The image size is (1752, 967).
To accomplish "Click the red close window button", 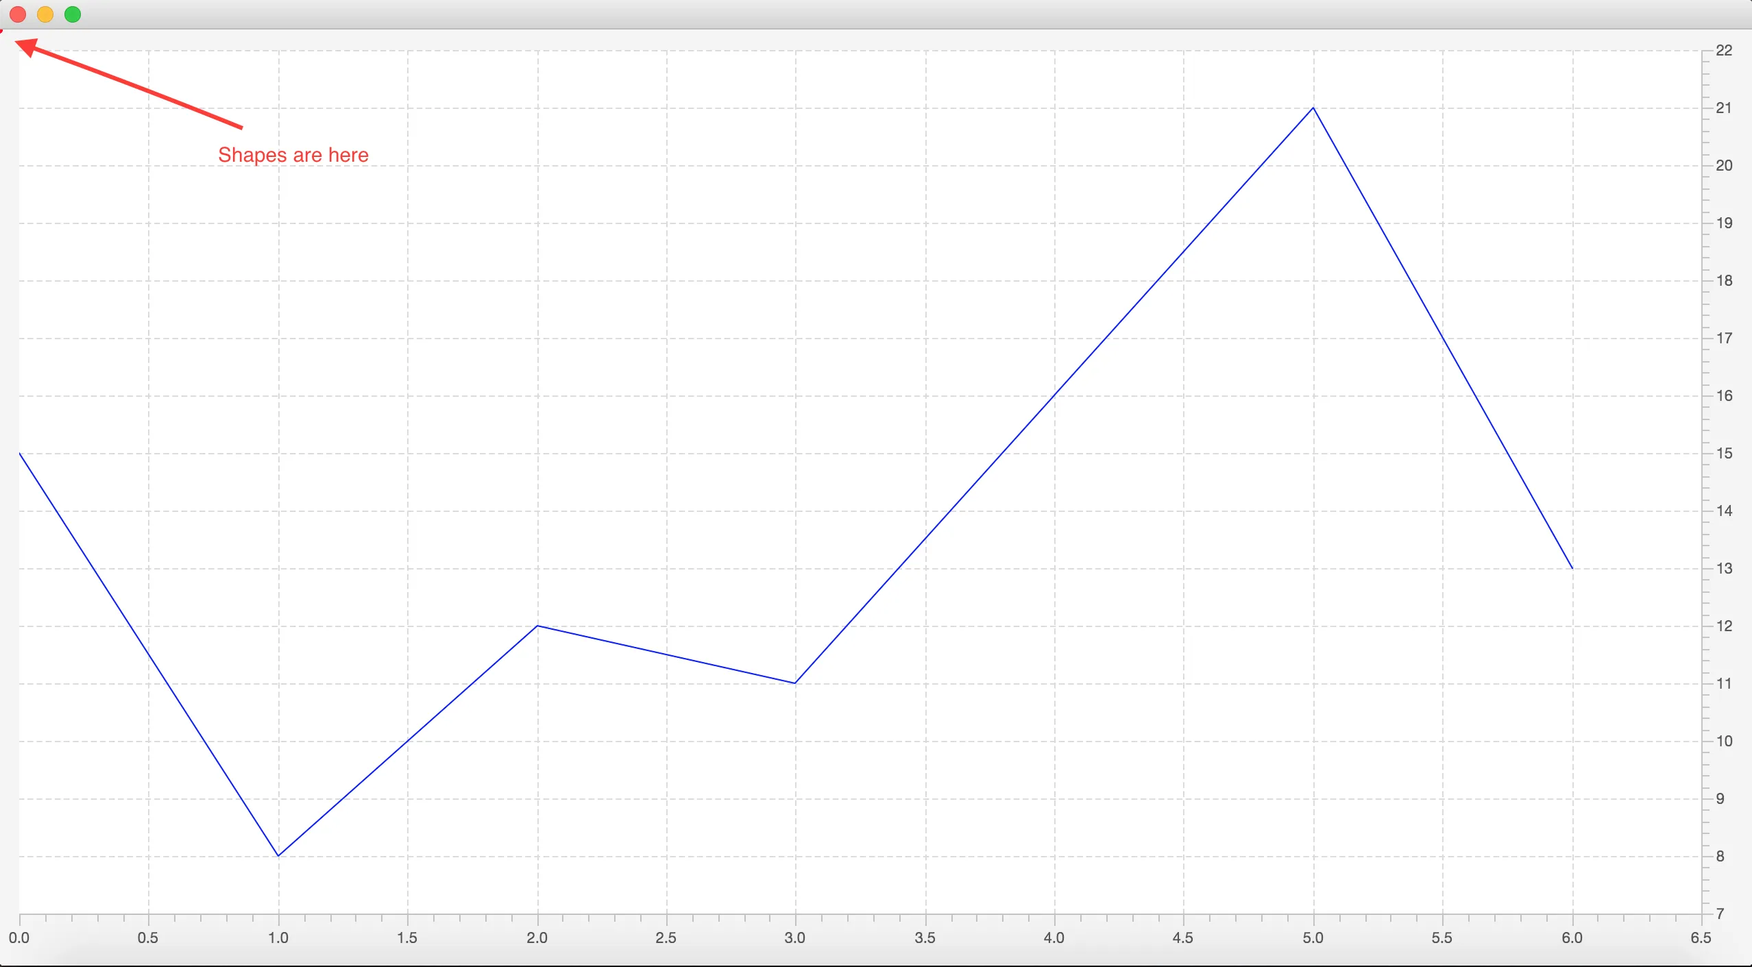I will coord(18,14).
